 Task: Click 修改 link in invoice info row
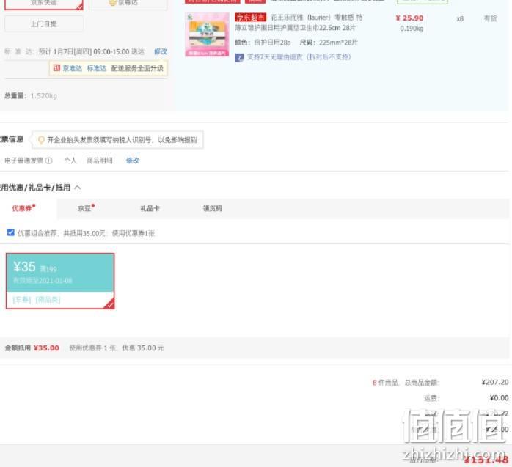(x=133, y=161)
